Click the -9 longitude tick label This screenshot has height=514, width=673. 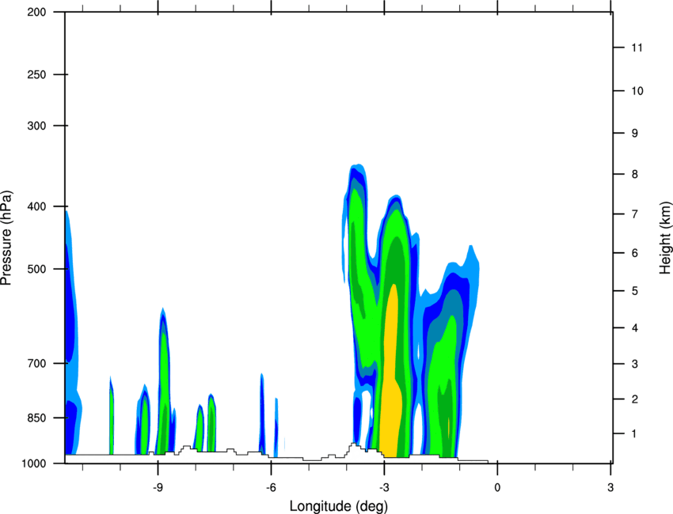(x=158, y=487)
